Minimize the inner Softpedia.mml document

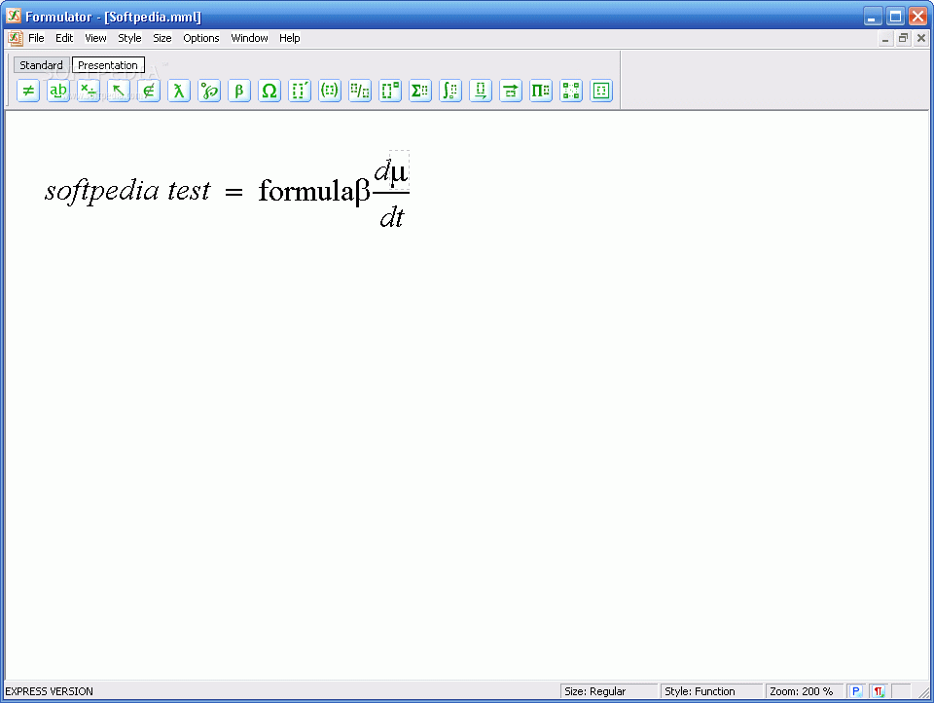click(x=885, y=38)
